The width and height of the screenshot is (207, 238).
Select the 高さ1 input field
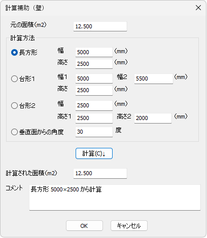(94, 118)
